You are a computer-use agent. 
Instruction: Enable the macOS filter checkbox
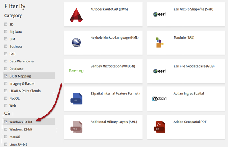click(x=6, y=137)
